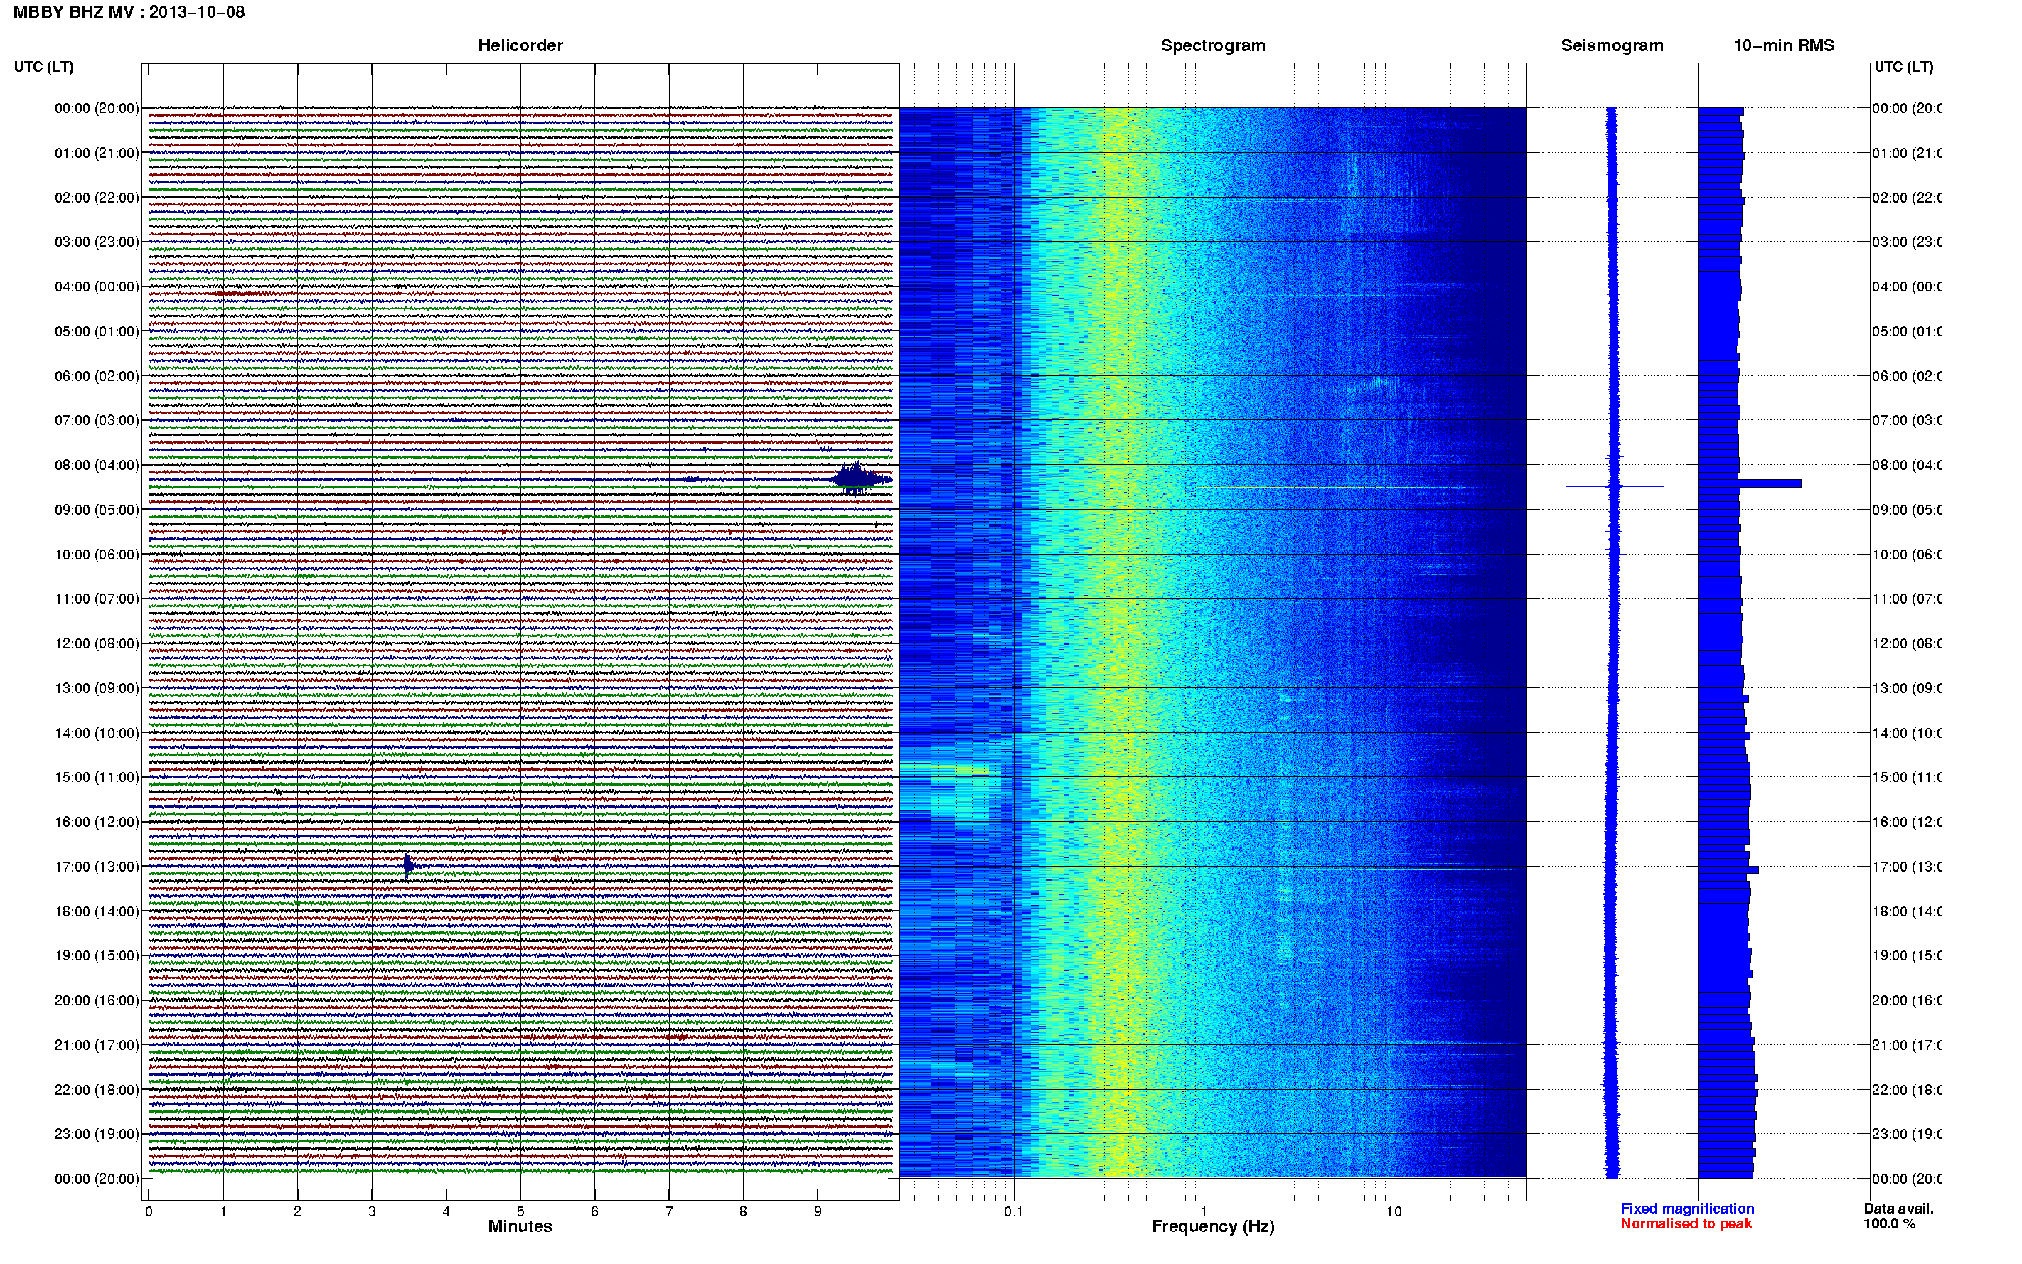Click the Frequency (Hz) axis title
The width and height of the screenshot is (2022, 1264).
pyautogui.click(x=1213, y=1226)
